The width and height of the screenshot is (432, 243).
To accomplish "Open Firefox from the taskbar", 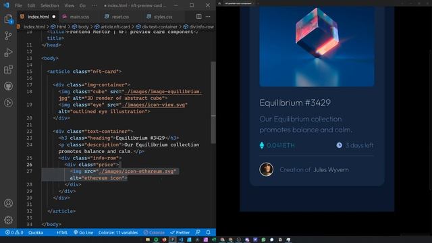I will point(164,240).
